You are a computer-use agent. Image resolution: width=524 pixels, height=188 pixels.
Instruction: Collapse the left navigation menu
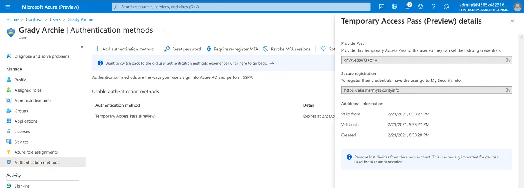coord(82,47)
